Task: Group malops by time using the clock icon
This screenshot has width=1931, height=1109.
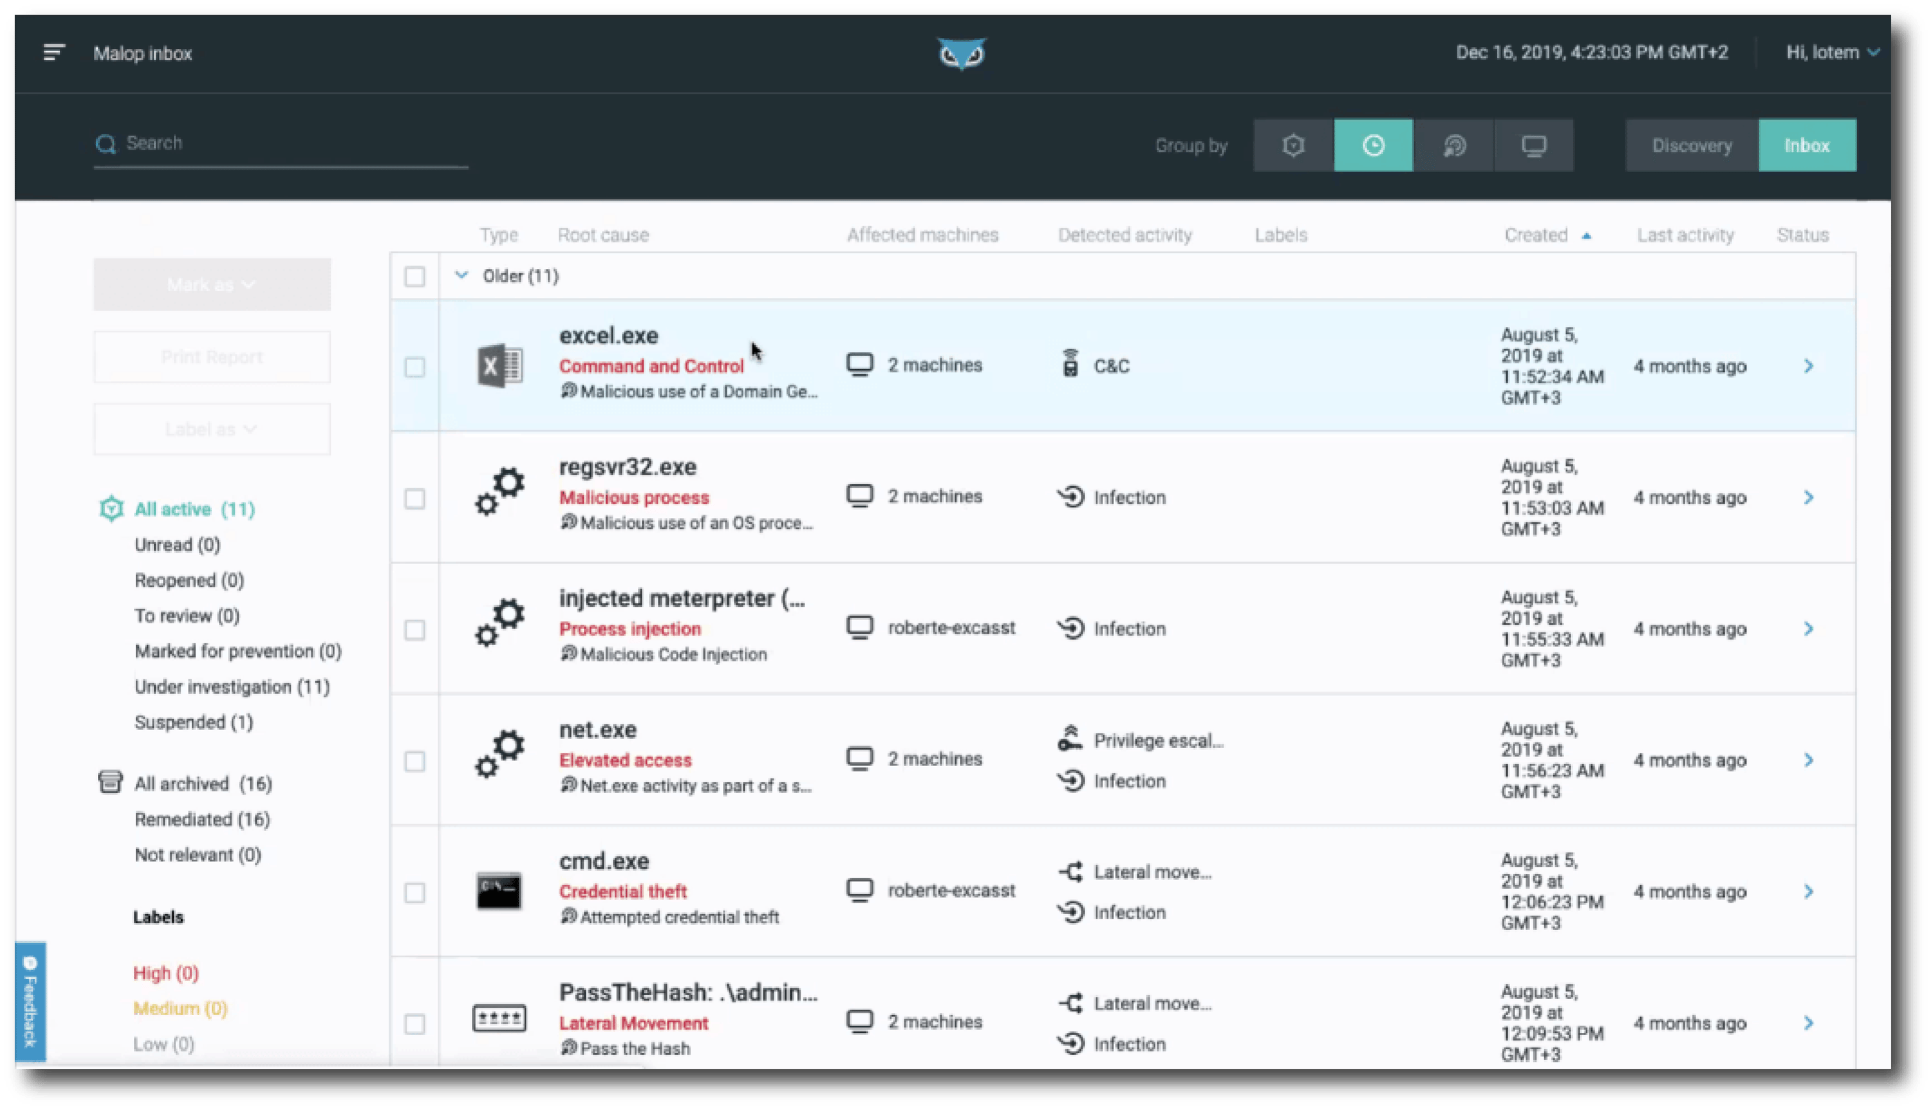Action: (x=1373, y=145)
